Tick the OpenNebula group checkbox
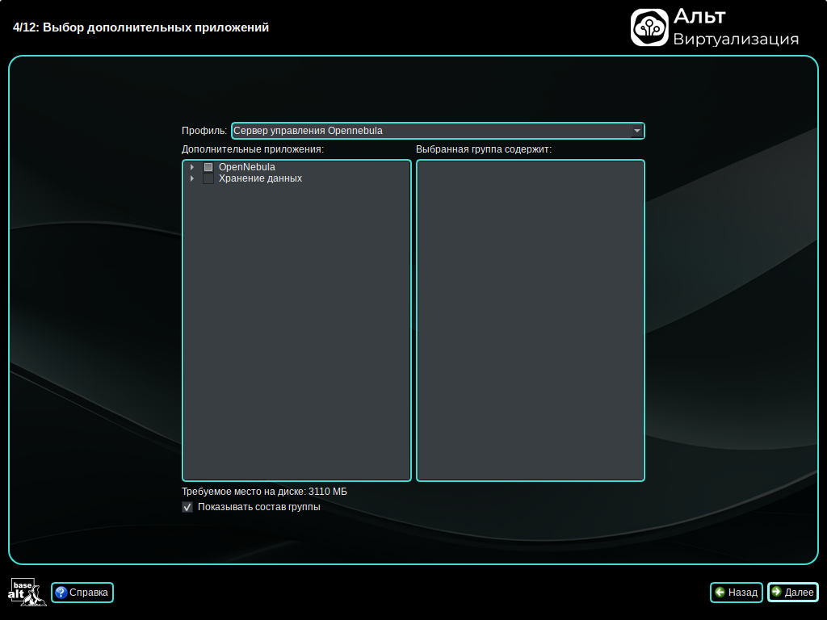The height and width of the screenshot is (620, 827). (x=208, y=167)
